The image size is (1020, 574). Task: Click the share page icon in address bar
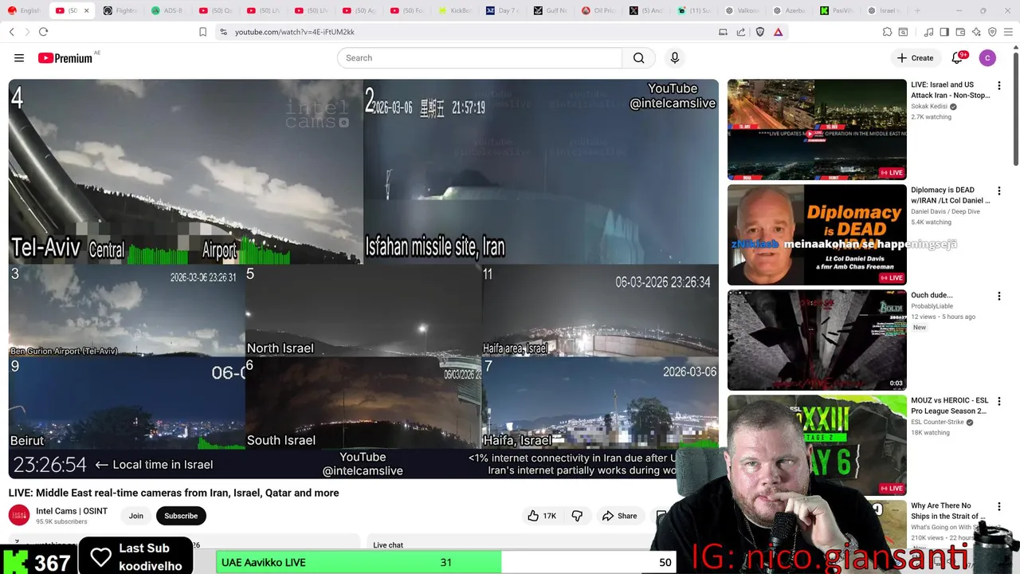pos(741,32)
